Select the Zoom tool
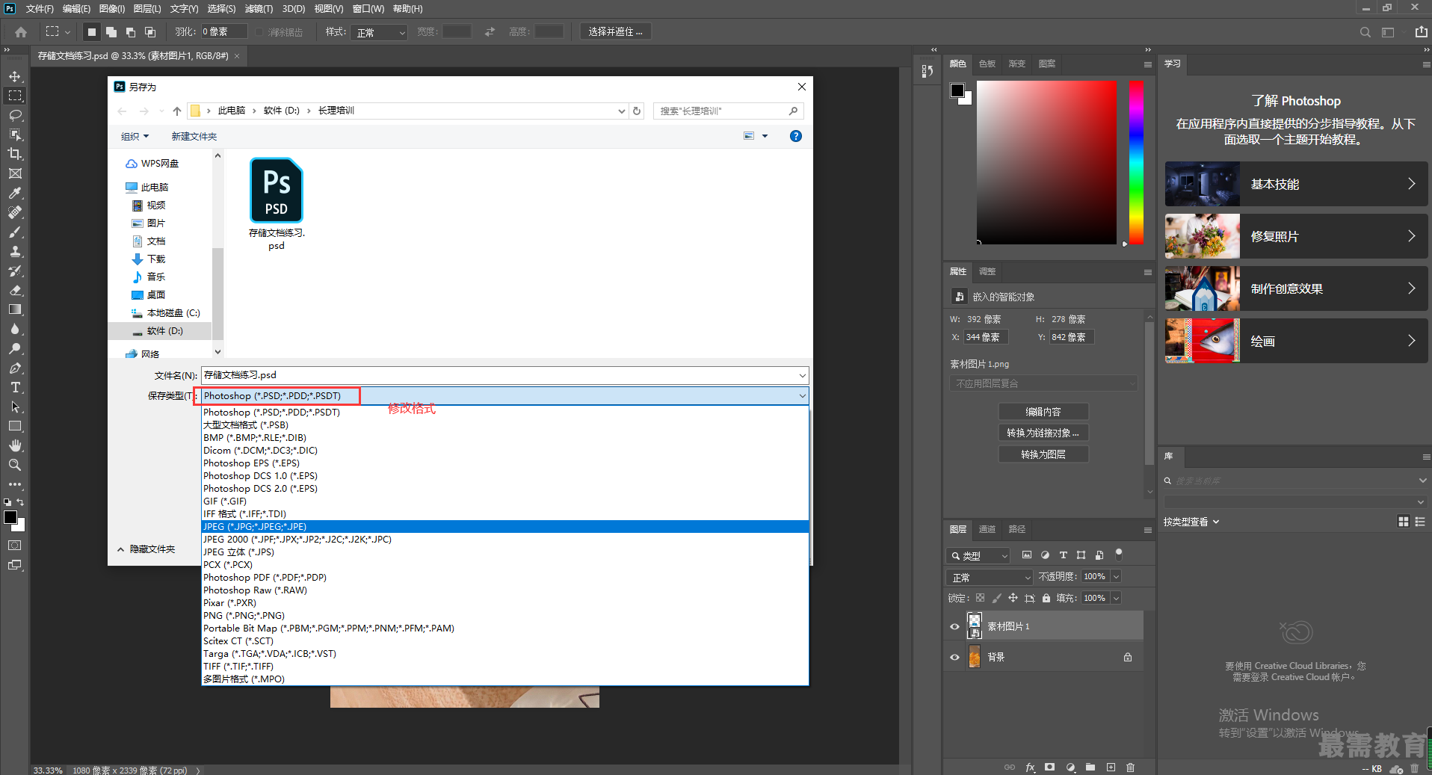The width and height of the screenshot is (1432, 775). (x=15, y=465)
